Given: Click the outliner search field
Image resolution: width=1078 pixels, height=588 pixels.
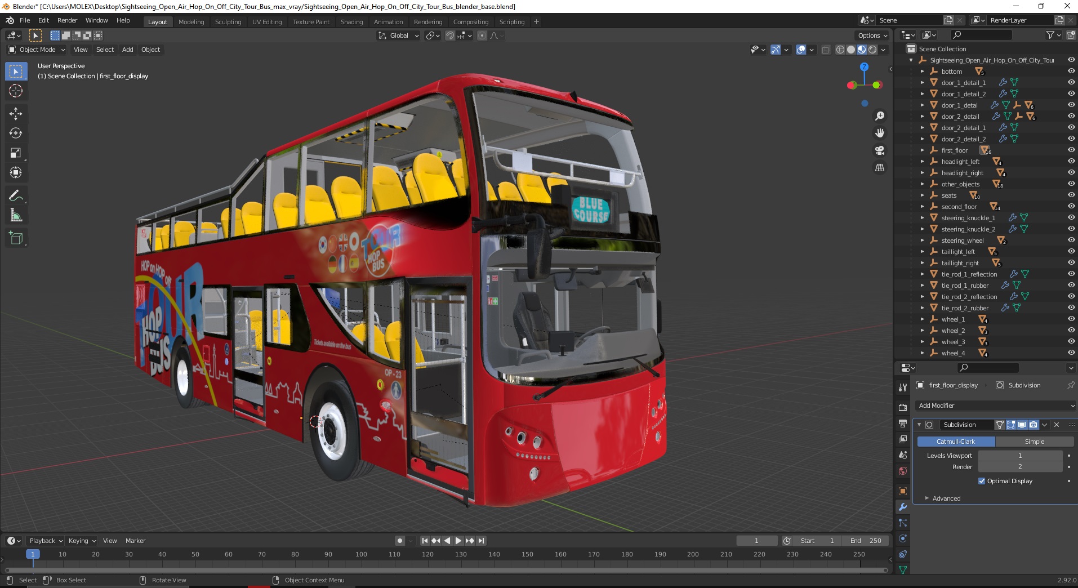Looking at the screenshot, I should (x=981, y=35).
